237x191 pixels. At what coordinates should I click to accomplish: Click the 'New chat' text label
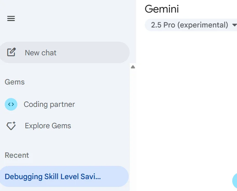(x=41, y=53)
